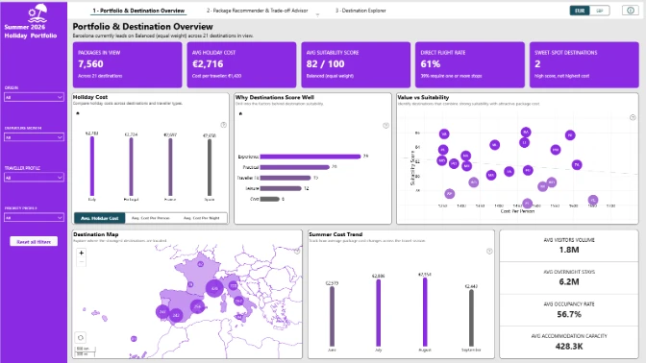Switch currency toggle to EUR
Viewport: 646px width, 363px height.
580,11
